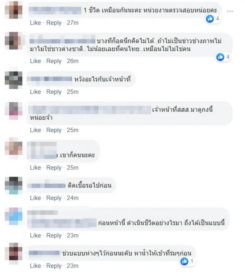Open the avatar of the last commenter

[x=13, y=251]
